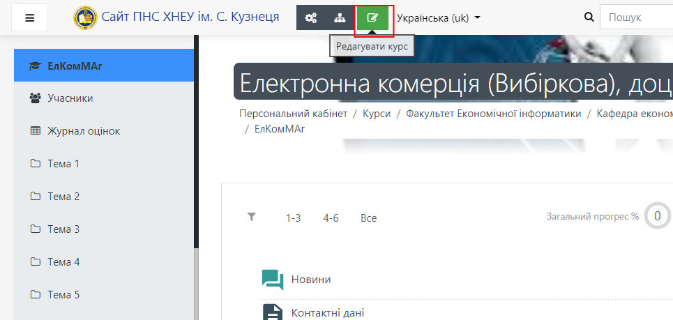The width and height of the screenshot is (673, 320).
Task: Open Персональний кабінет breadcrumb link
Action: 294,114
